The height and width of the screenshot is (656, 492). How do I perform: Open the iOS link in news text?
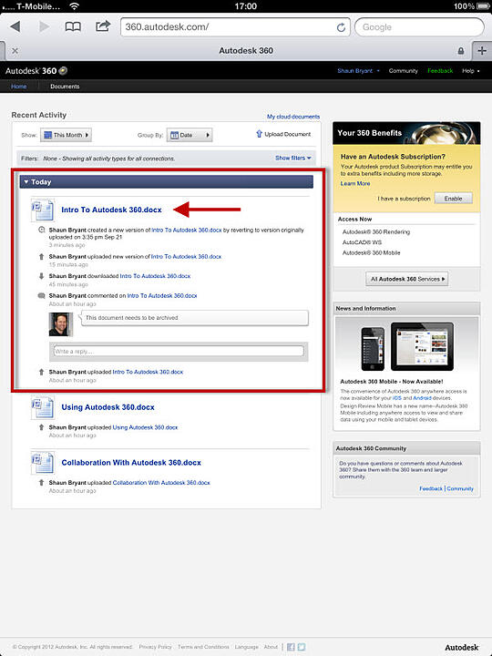click(x=396, y=398)
